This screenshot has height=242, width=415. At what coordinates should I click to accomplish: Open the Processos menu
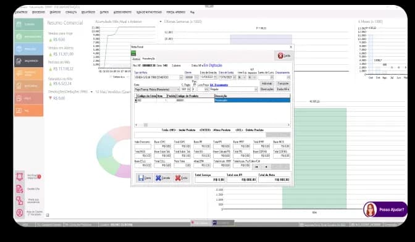tap(38, 12)
